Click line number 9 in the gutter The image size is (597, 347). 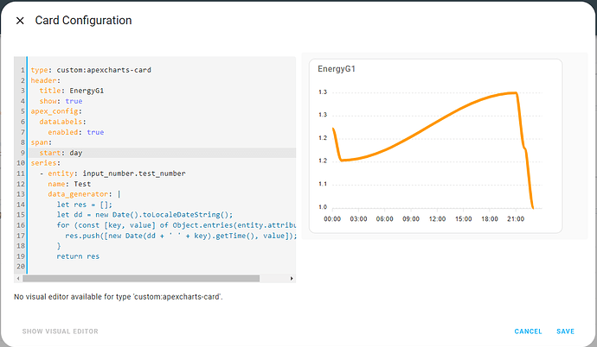tap(21, 153)
